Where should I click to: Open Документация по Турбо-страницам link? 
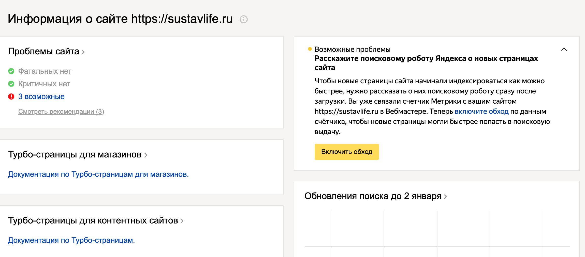[71, 240]
